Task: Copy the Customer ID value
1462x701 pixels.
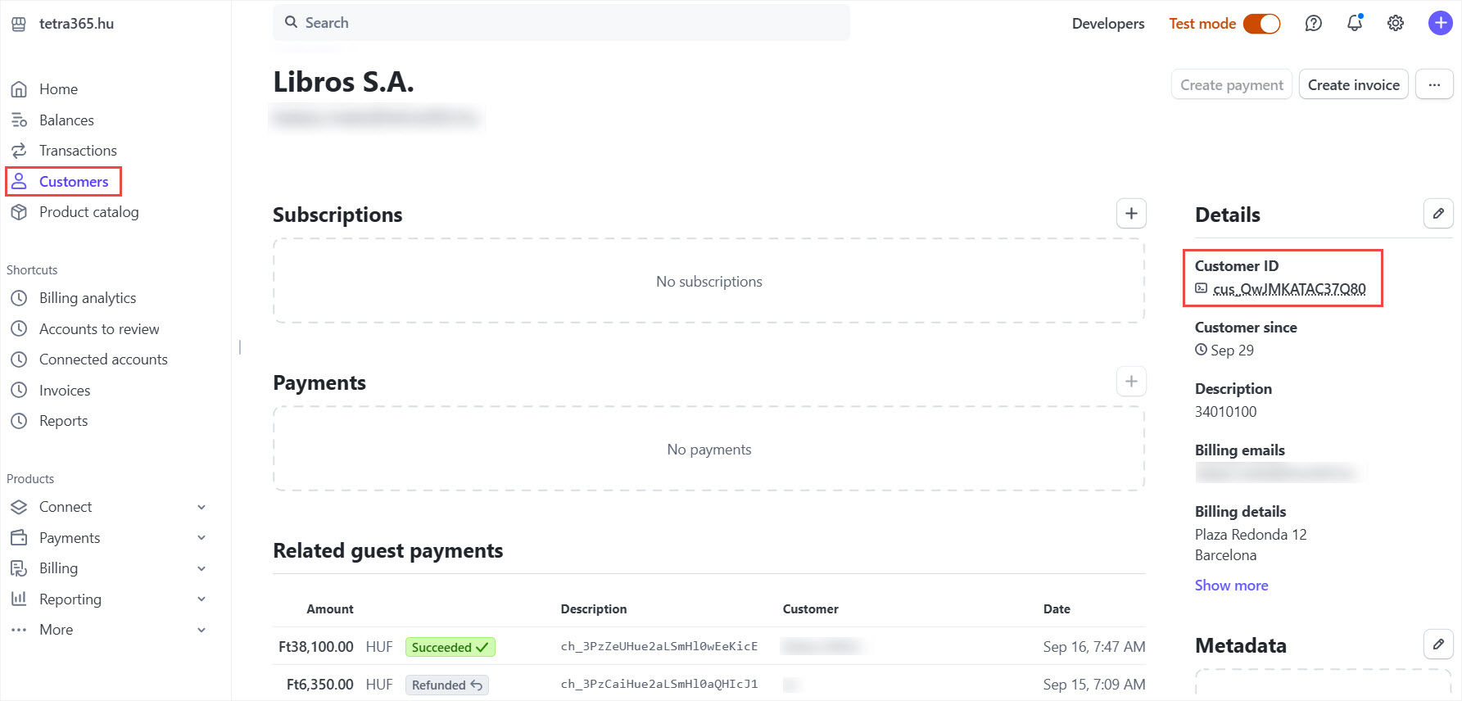Action: click(x=1288, y=289)
